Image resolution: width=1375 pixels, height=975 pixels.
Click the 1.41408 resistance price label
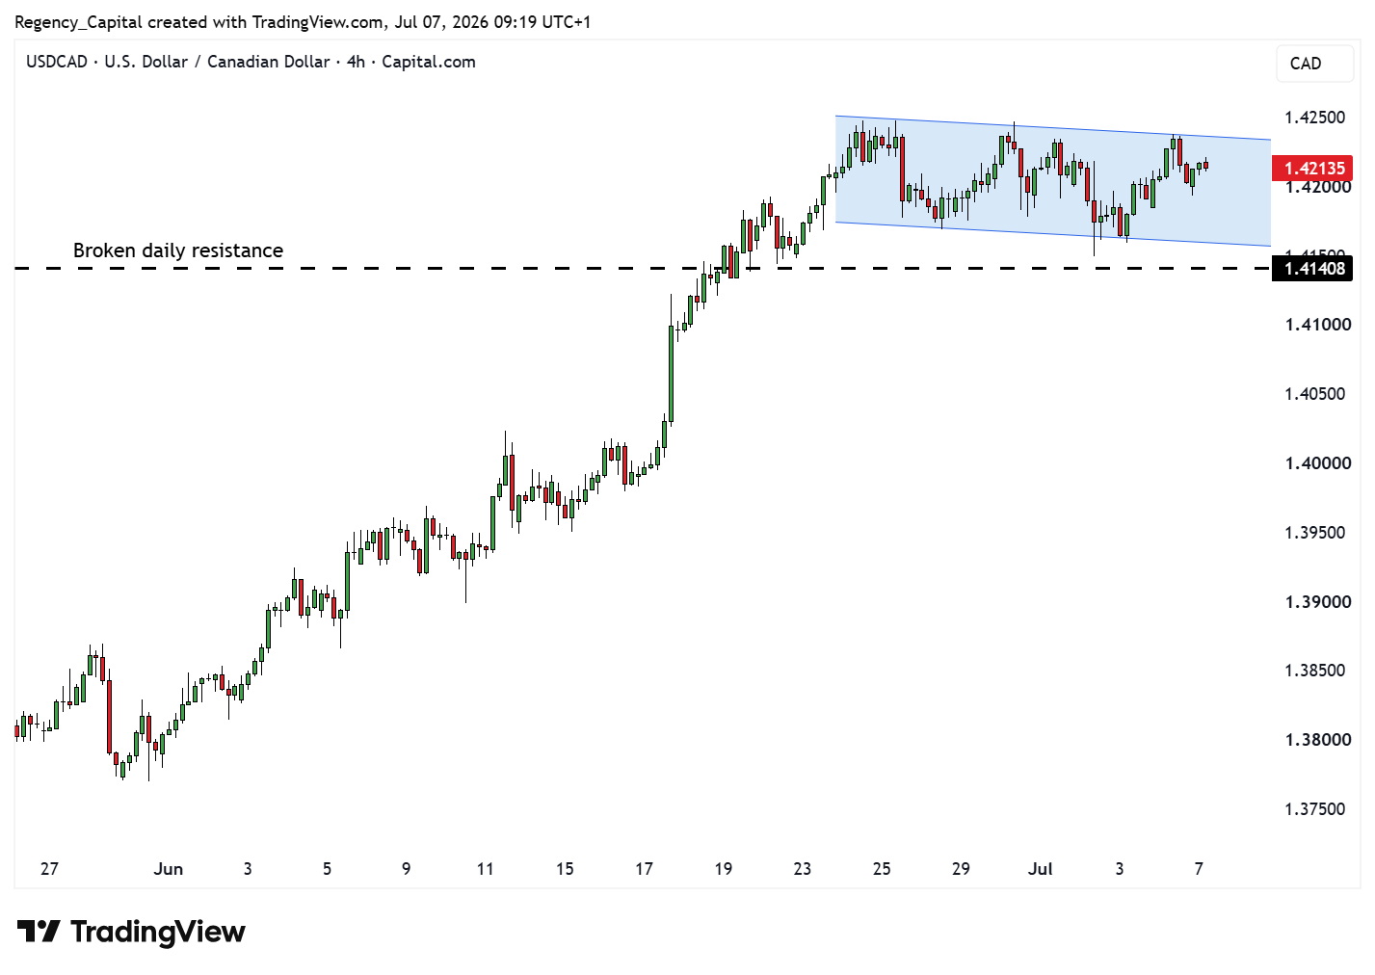(x=1312, y=269)
